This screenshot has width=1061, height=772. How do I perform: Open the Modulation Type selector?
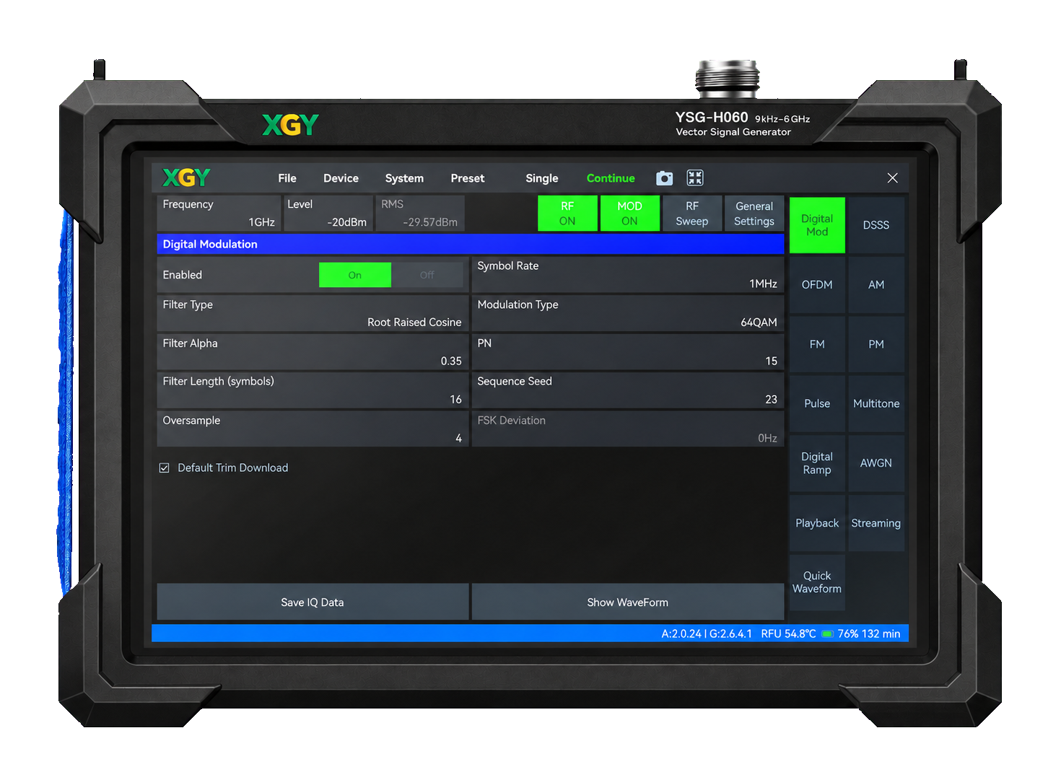coord(627,313)
